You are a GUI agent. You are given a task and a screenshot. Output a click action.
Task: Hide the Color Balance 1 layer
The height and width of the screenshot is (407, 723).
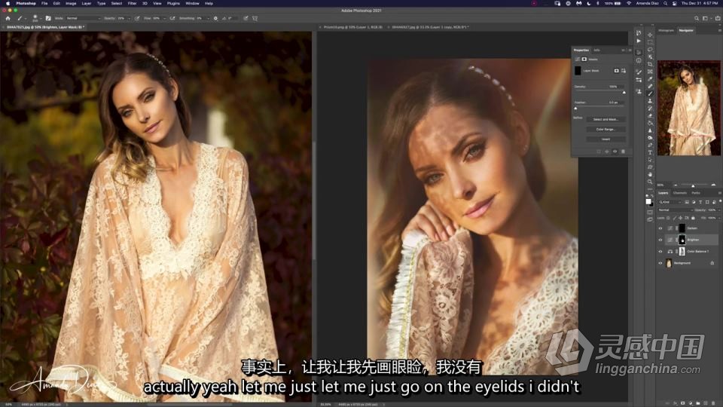(x=660, y=252)
